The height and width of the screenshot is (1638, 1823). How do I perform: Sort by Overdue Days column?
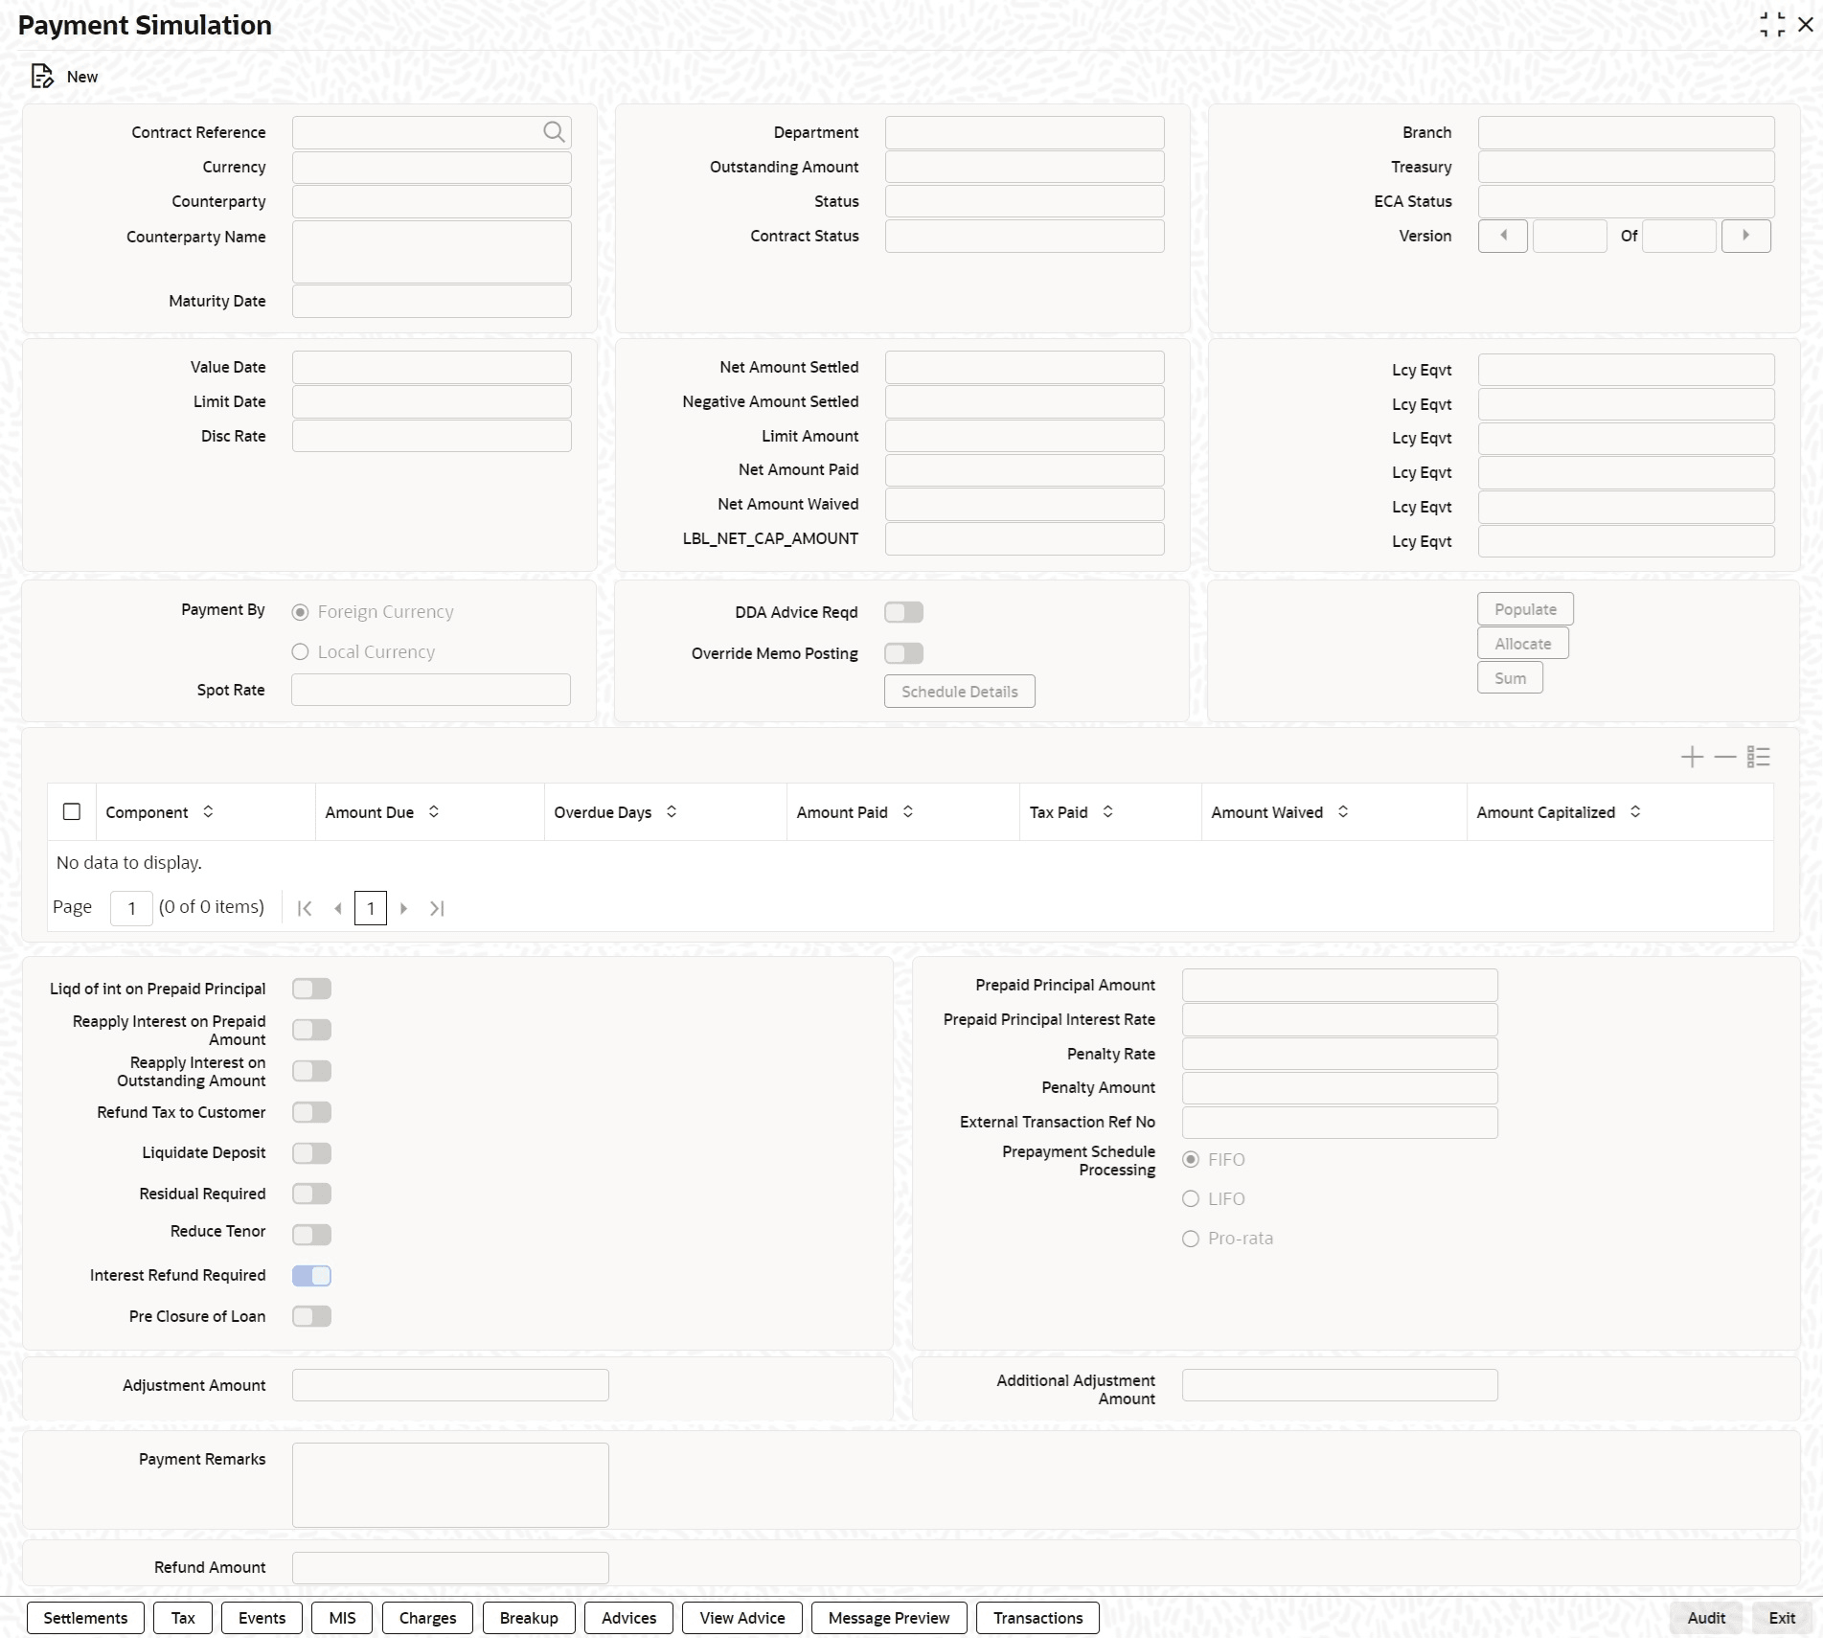click(x=672, y=811)
